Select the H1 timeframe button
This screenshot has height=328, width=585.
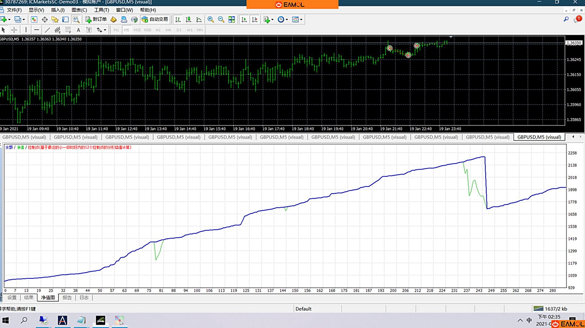click(158, 30)
